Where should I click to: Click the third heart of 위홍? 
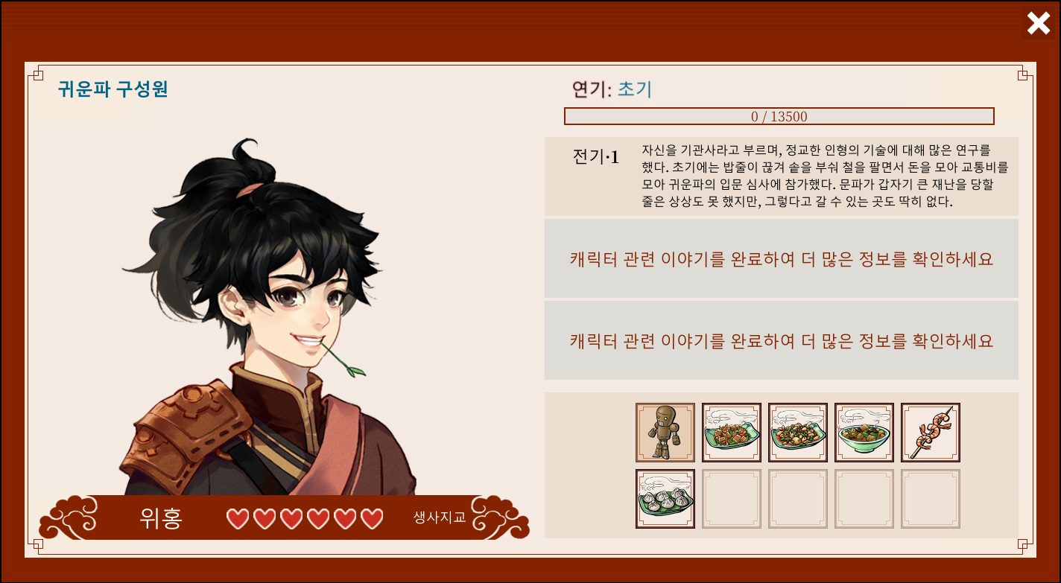point(291,518)
